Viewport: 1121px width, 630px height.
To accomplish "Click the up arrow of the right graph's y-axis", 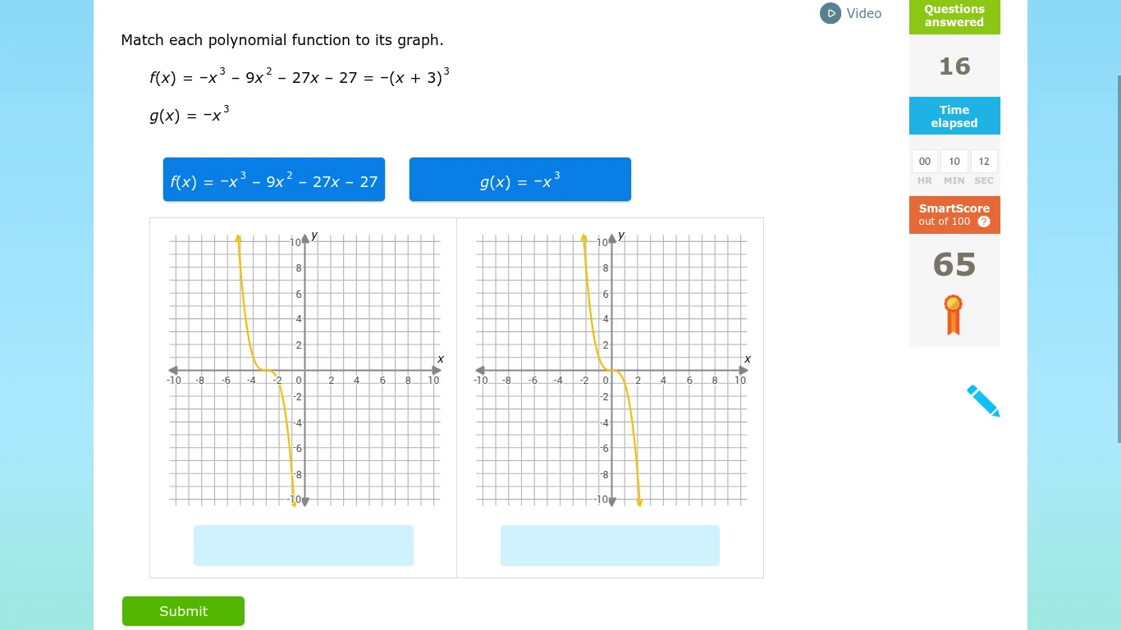I will [x=611, y=236].
